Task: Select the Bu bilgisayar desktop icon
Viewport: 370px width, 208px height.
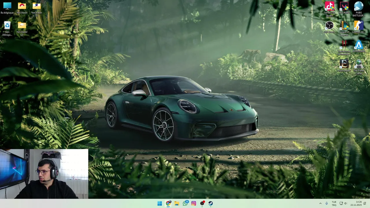Action: [7, 8]
